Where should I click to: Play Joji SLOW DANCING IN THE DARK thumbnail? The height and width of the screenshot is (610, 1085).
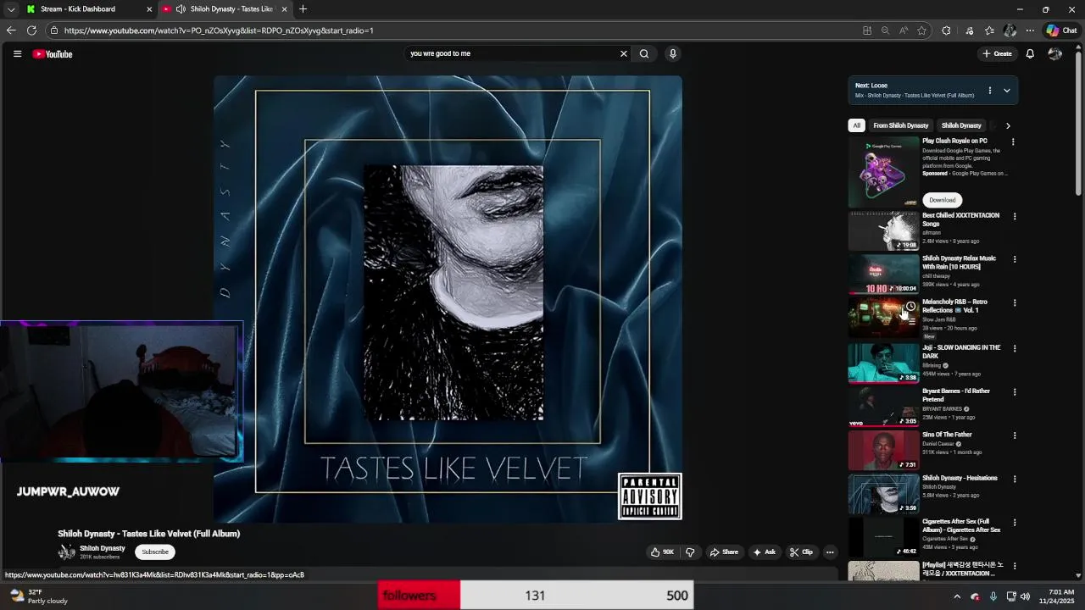point(884,363)
